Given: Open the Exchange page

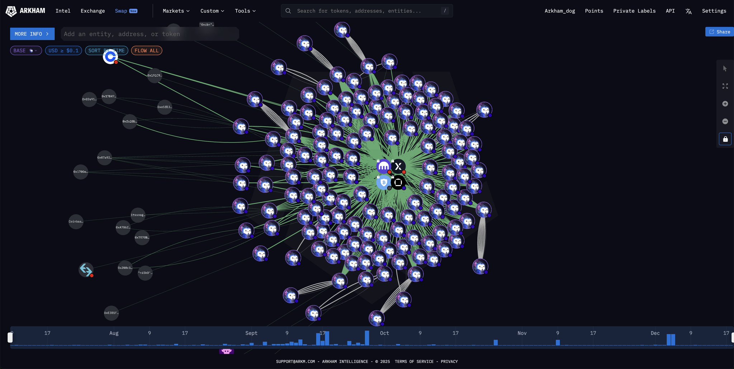Looking at the screenshot, I should pos(93,11).
